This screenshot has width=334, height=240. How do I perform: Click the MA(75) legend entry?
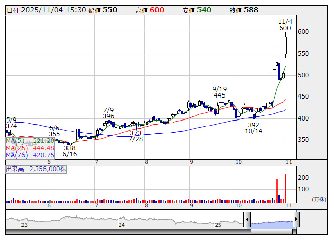tap(30, 155)
